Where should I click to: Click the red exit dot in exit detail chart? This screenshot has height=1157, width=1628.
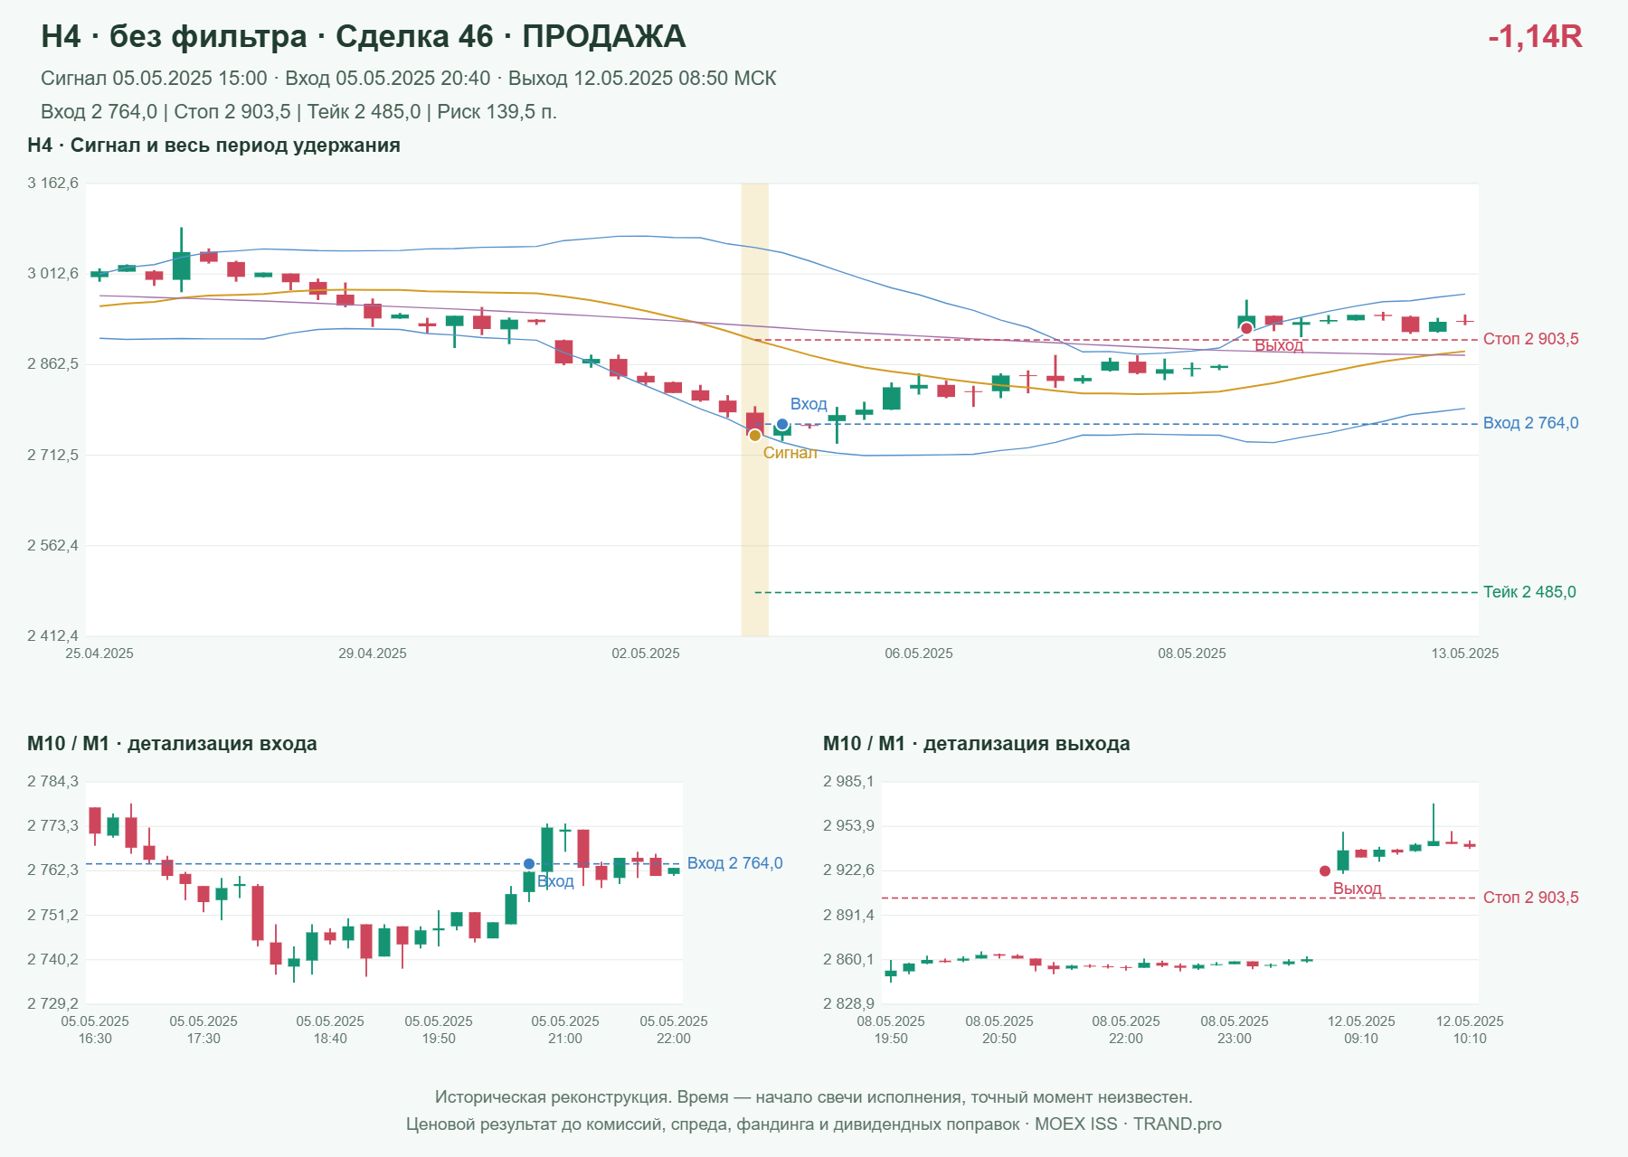tap(1325, 871)
